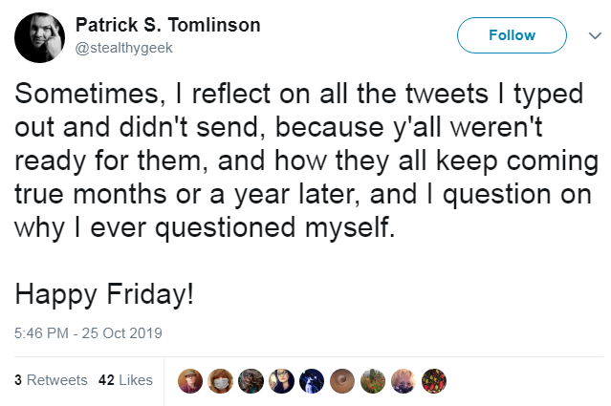Select the tweet line ending in questioned myself
The height and width of the screenshot is (406, 611).
pos(205,228)
